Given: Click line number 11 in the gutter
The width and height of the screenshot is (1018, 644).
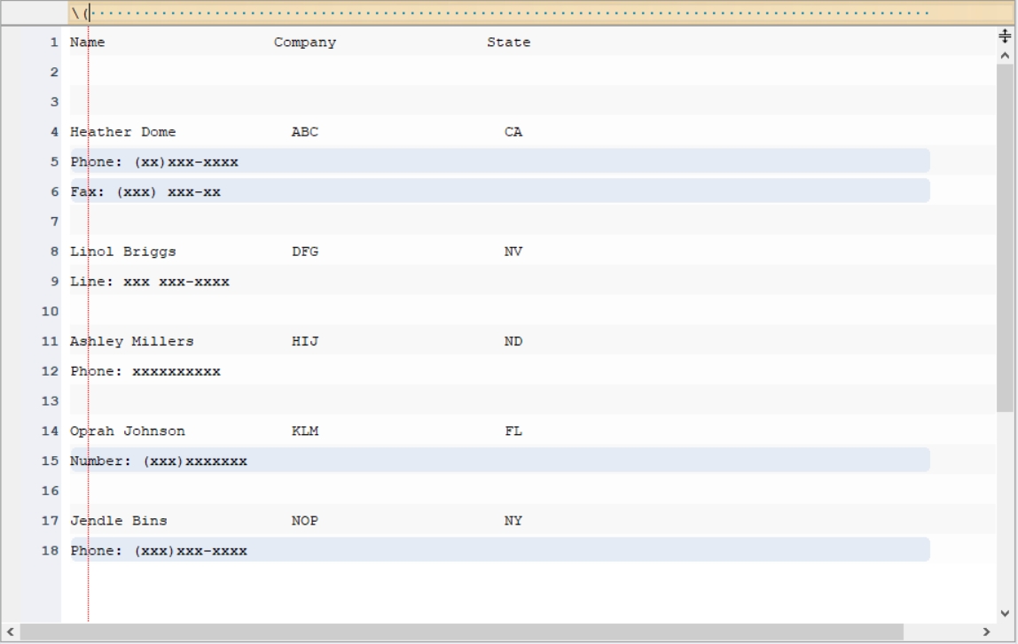Looking at the screenshot, I should click(x=50, y=341).
